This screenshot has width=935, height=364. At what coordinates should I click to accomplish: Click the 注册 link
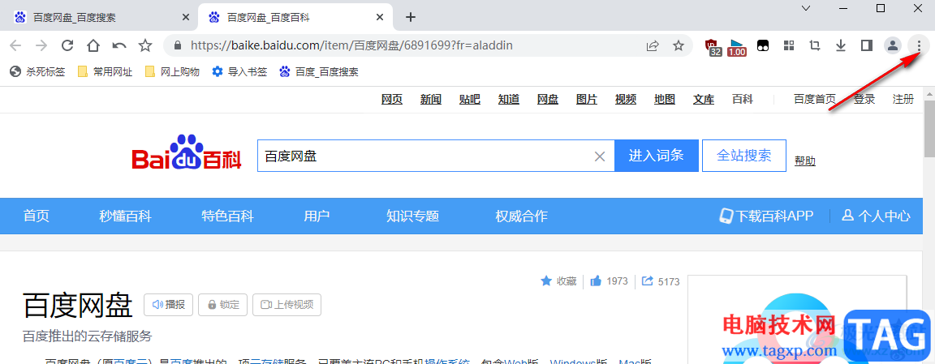(903, 100)
